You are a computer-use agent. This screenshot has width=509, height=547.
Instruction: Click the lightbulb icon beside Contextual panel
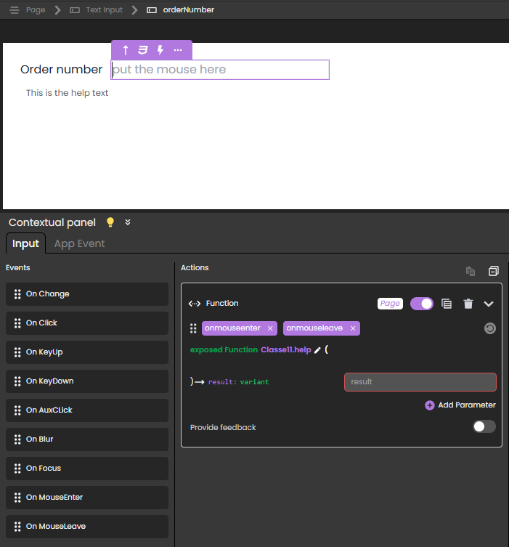coord(110,222)
